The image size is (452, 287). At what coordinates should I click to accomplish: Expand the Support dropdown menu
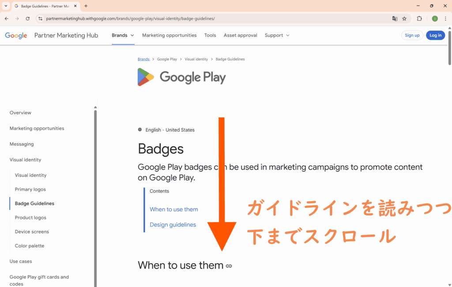click(x=277, y=35)
